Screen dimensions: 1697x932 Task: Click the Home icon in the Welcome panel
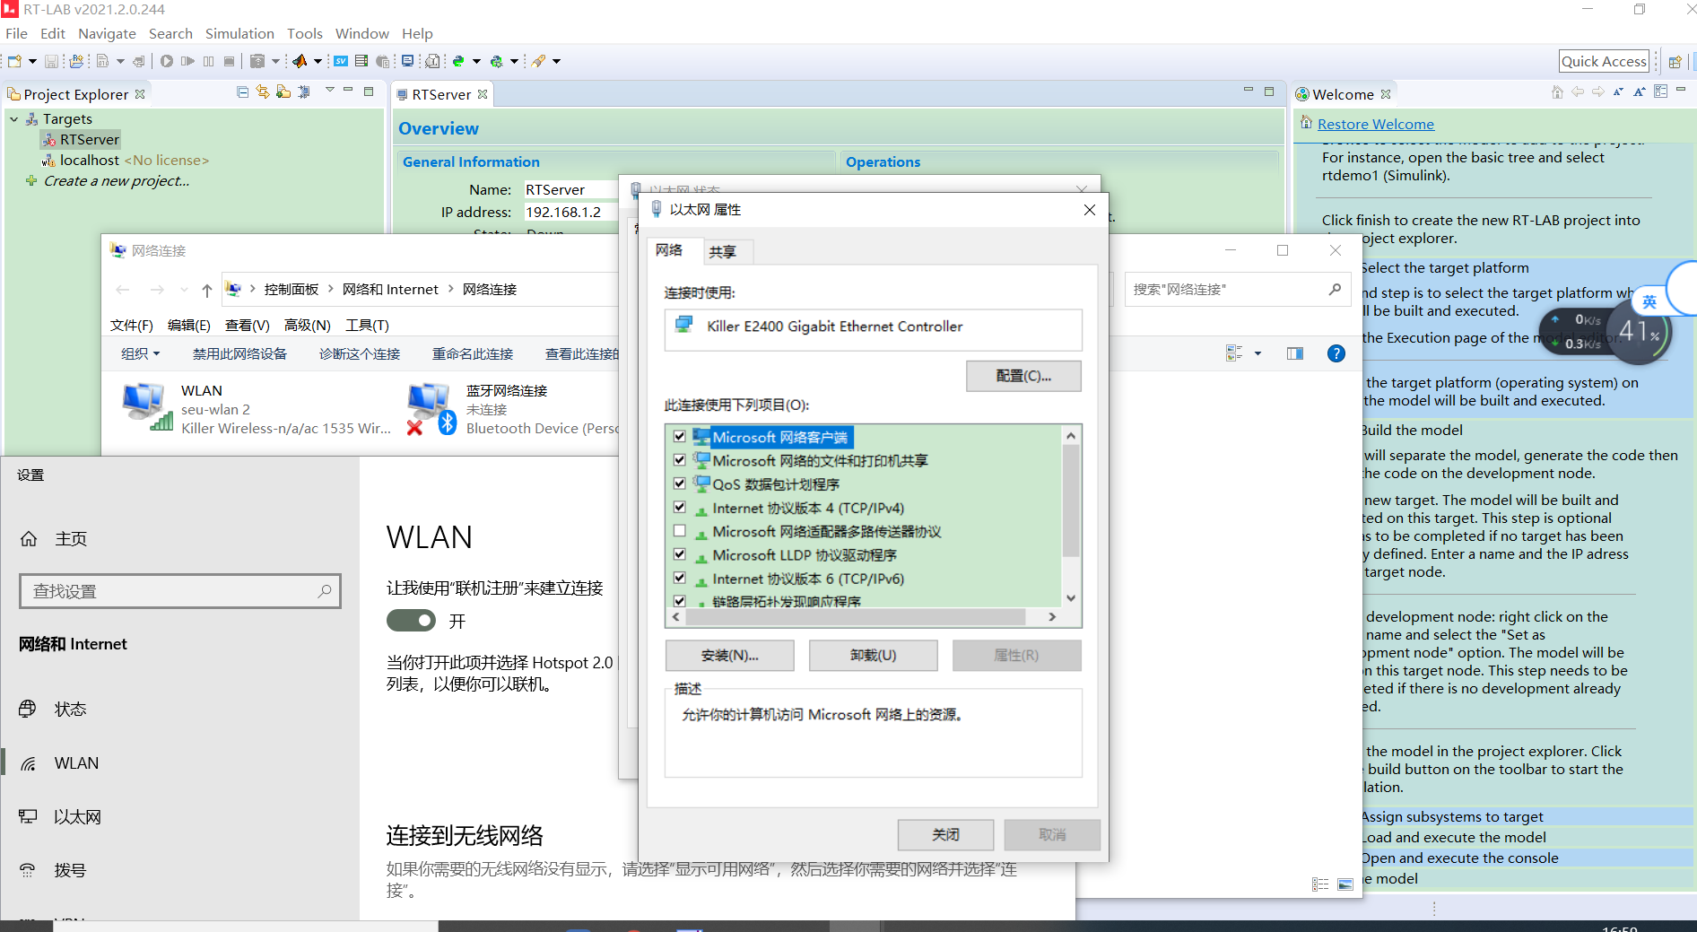1557,91
